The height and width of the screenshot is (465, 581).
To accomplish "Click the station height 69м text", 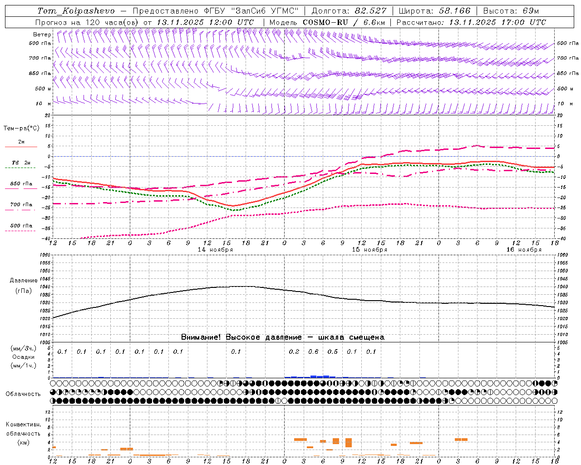I will pyautogui.click(x=530, y=11).
